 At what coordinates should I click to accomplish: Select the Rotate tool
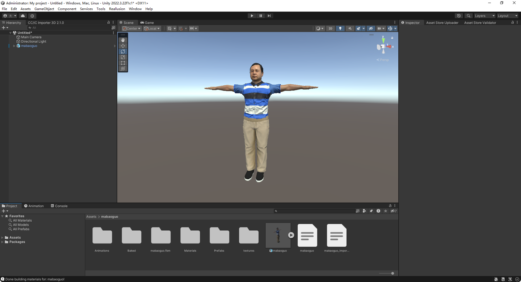click(x=123, y=51)
